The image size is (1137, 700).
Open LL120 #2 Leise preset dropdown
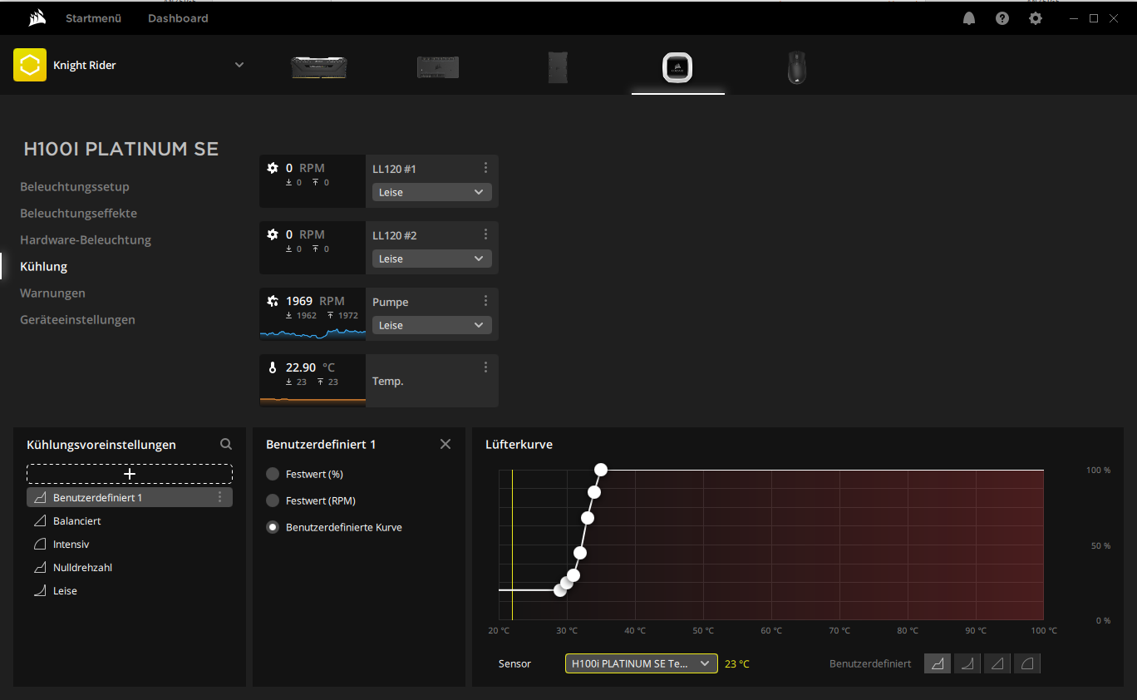tap(432, 259)
